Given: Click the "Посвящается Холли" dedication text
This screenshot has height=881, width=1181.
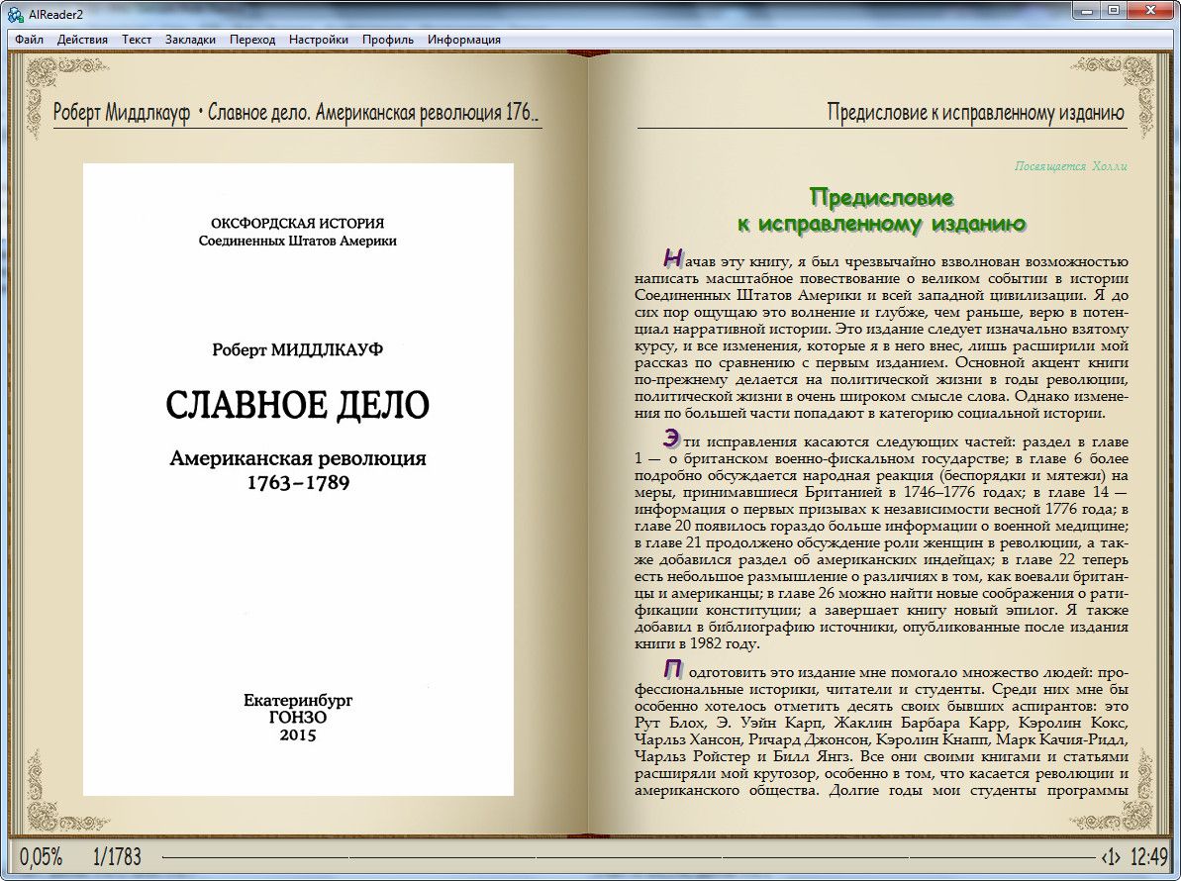Looking at the screenshot, I should point(1070,166).
